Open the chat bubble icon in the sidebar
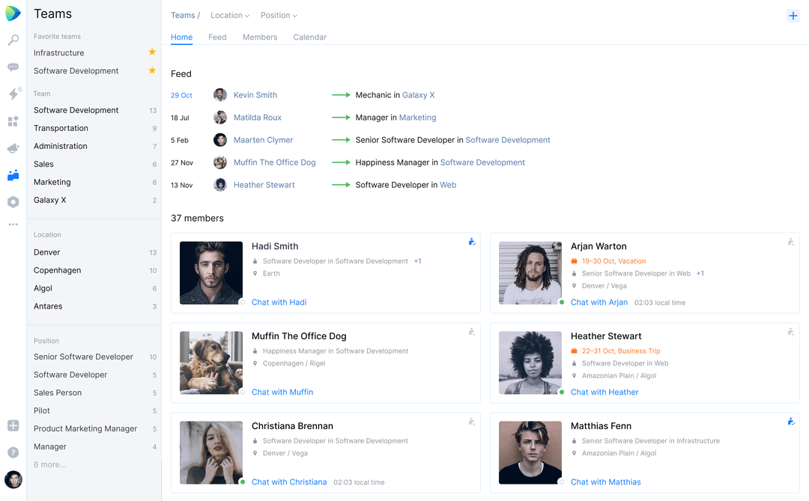809x501 pixels. coord(13,67)
